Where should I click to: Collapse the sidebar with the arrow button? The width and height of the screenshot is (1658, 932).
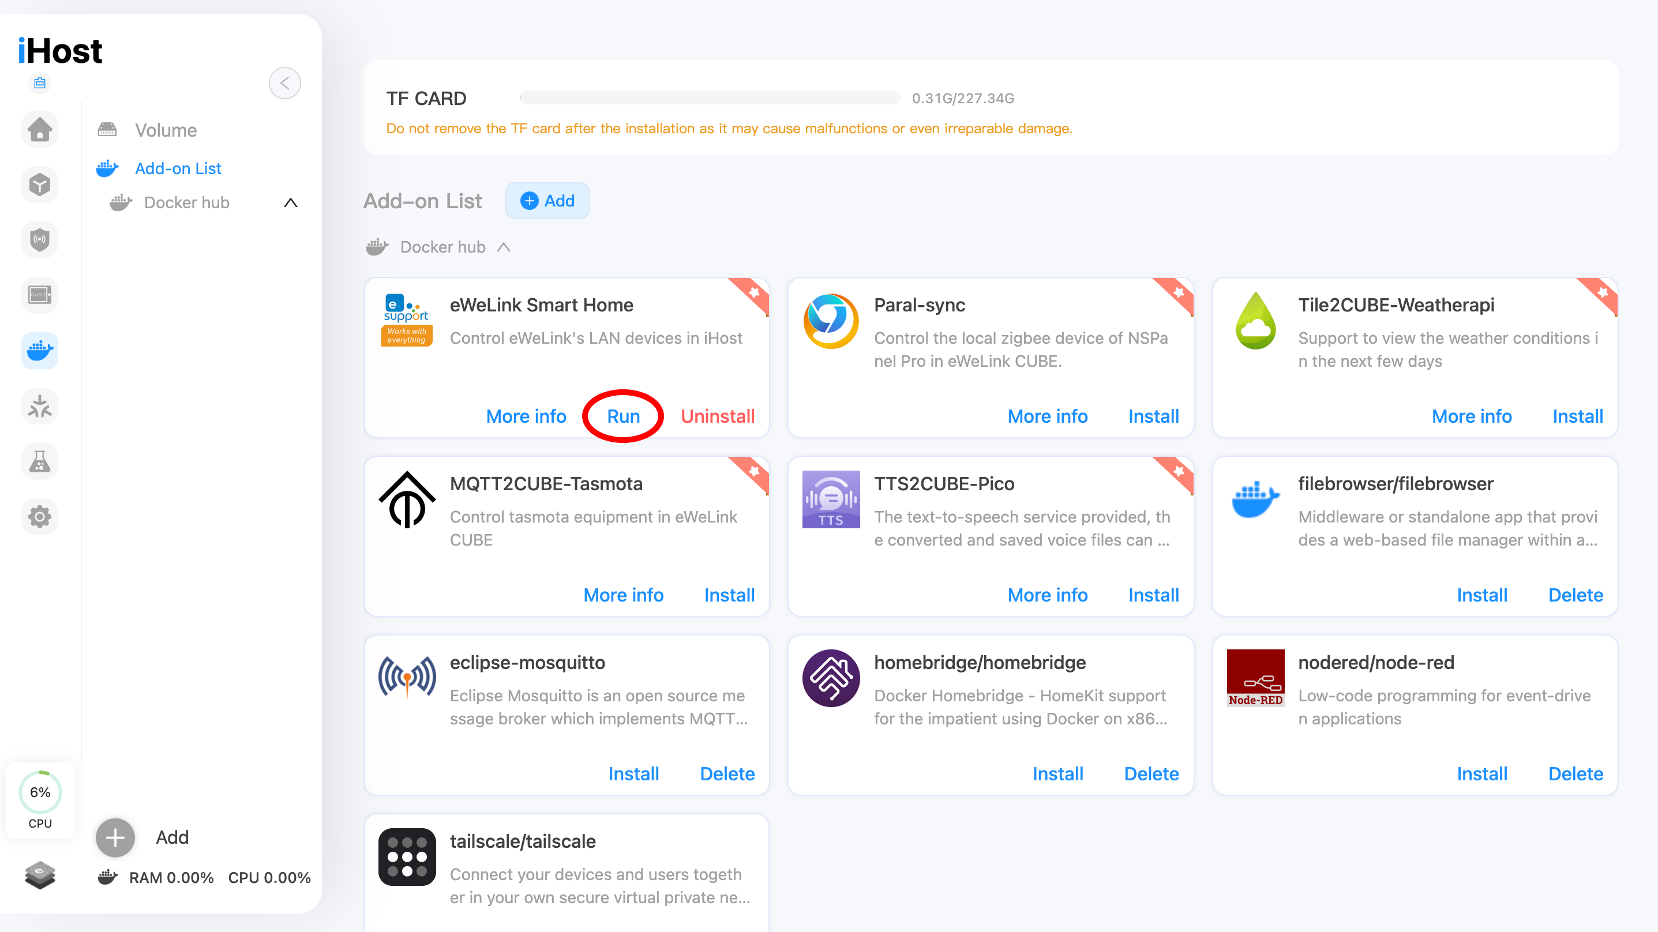[x=284, y=83]
